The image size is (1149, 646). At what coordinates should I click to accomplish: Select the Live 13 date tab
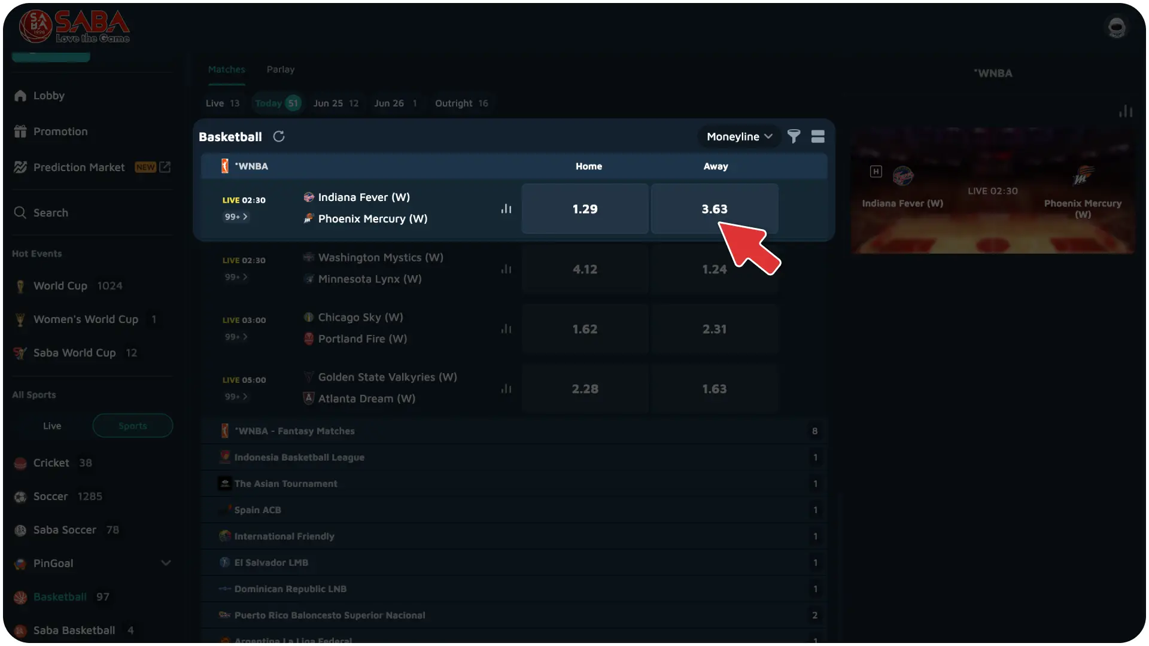[x=223, y=103]
